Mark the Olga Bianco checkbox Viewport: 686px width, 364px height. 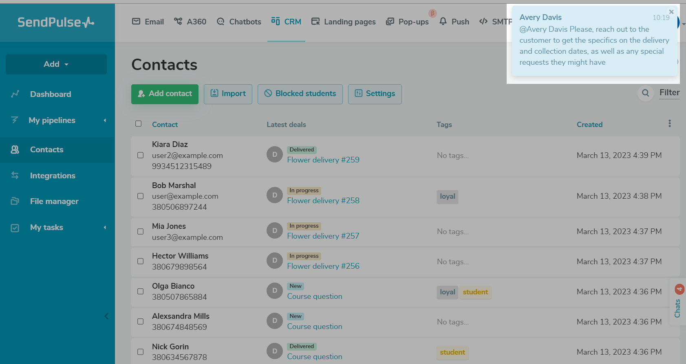pyautogui.click(x=141, y=292)
